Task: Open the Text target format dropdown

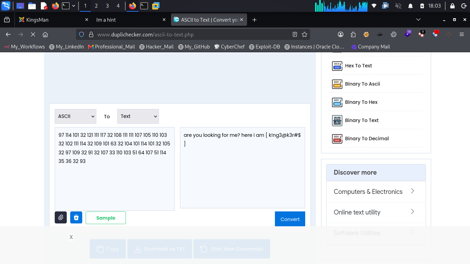Action: click(138, 116)
